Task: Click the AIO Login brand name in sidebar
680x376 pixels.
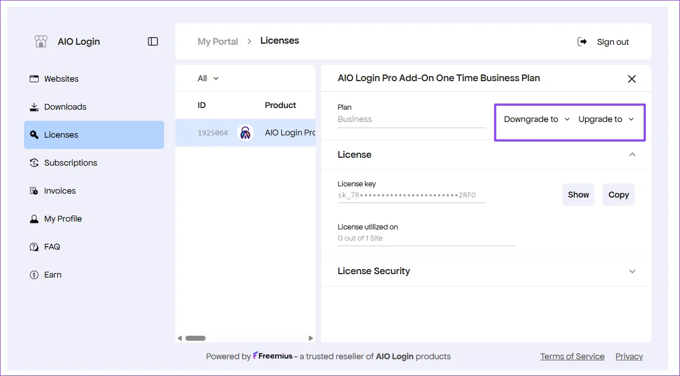Action: pos(79,42)
